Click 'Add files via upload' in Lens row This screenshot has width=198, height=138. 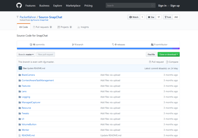110,91
